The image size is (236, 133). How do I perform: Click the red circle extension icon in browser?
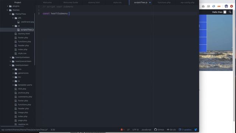232,6
